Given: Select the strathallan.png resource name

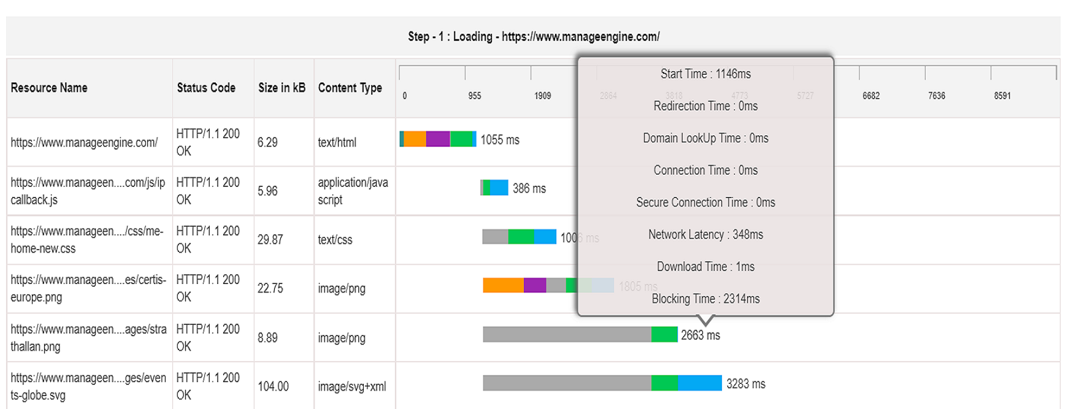Looking at the screenshot, I should pos(88,337).
